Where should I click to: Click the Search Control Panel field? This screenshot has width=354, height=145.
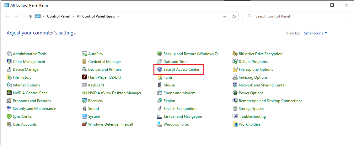pyautogui.click(x=296, y=16)
